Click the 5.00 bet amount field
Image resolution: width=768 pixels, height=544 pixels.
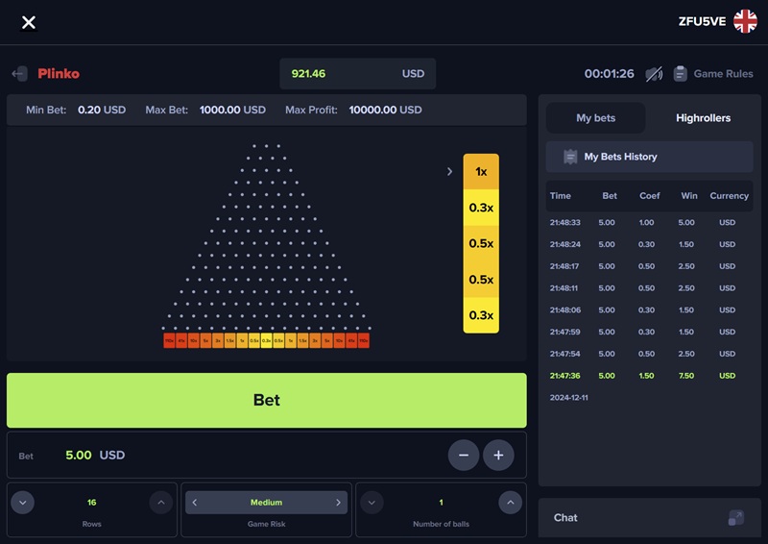78,455
